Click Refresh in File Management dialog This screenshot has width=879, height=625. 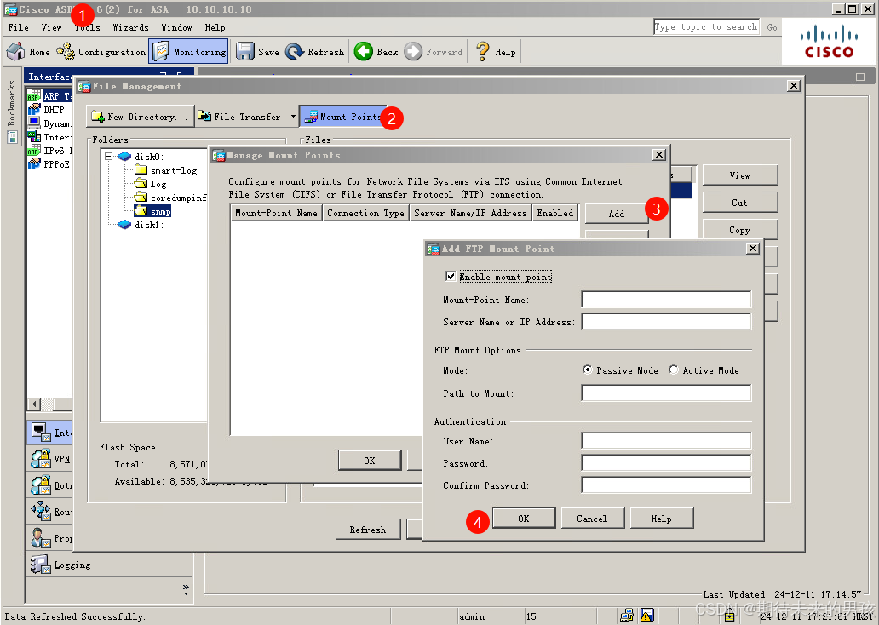(x=368, y=530)
